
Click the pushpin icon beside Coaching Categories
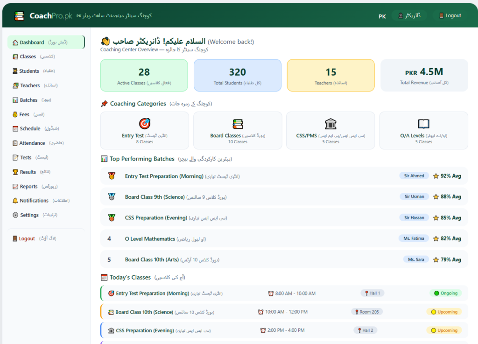click(104, 104)
